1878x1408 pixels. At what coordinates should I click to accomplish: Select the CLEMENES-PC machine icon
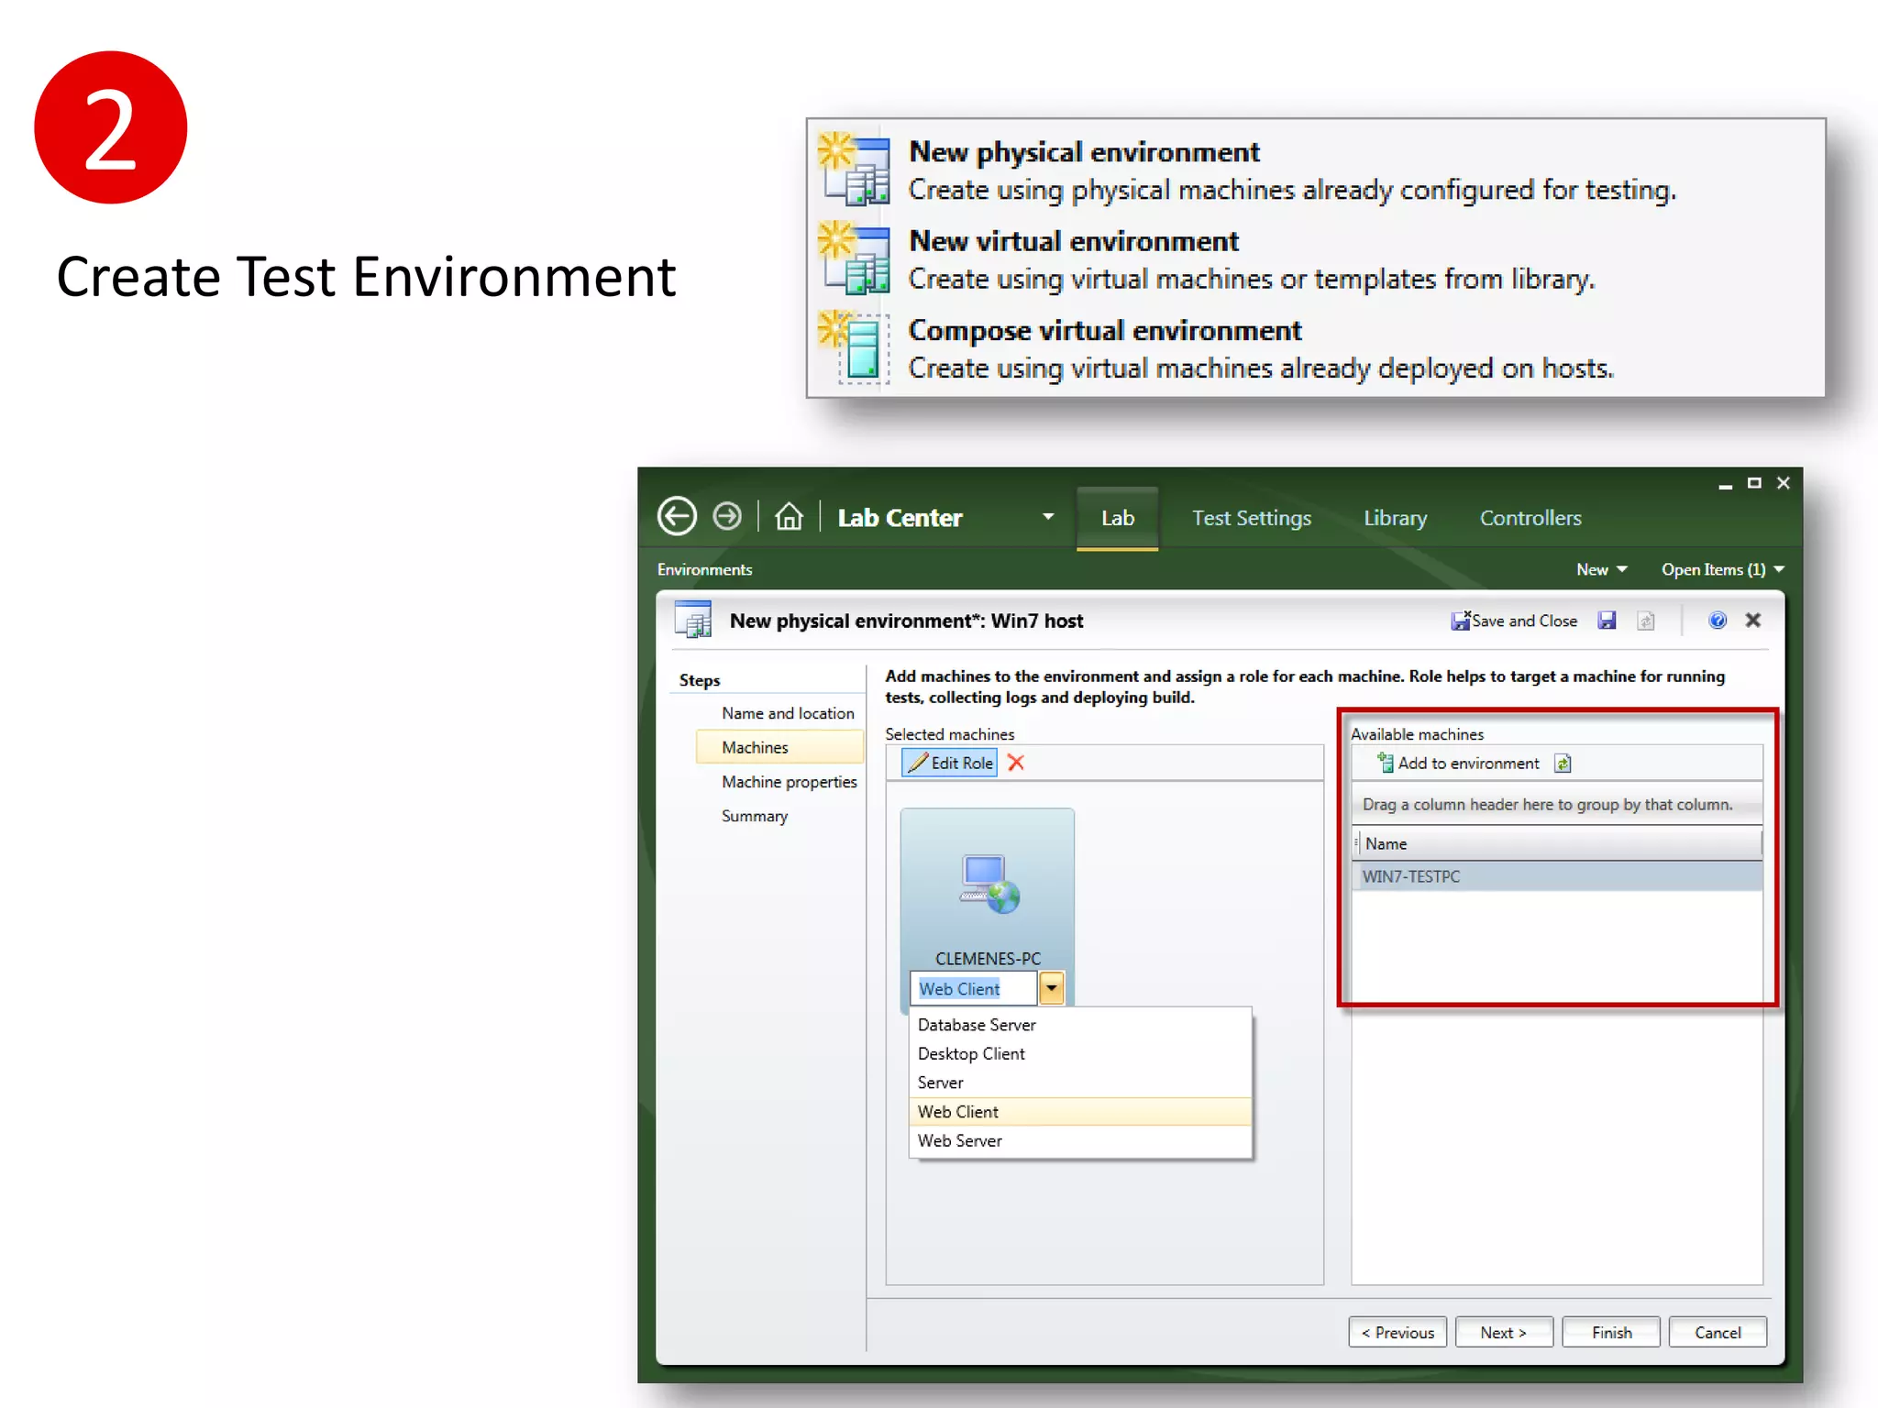[989, 884]
